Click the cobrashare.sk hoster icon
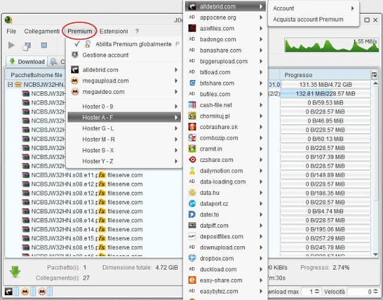Image resolution: width=383 pixels, height=300 pixels. pyautogui.click(x=192, y=127)
